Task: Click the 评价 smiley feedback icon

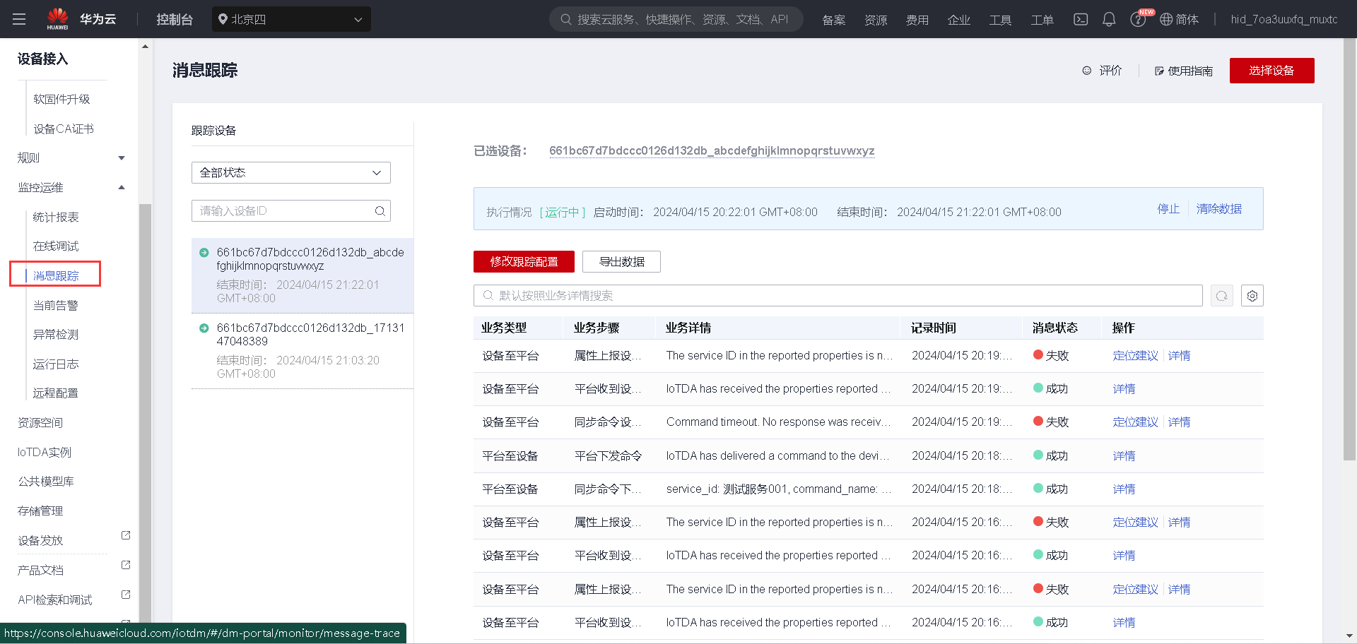Action: [x=1087, y=71]
